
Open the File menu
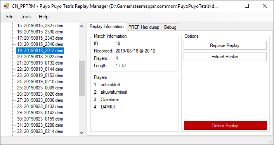[x=10, y=17]
